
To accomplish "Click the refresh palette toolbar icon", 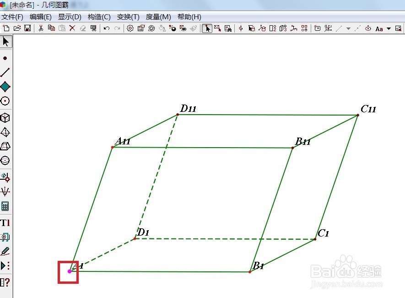I will coord(151,28).
